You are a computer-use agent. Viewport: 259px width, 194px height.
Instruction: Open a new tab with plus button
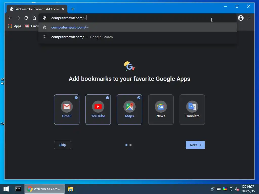click(x=73, y=9)
